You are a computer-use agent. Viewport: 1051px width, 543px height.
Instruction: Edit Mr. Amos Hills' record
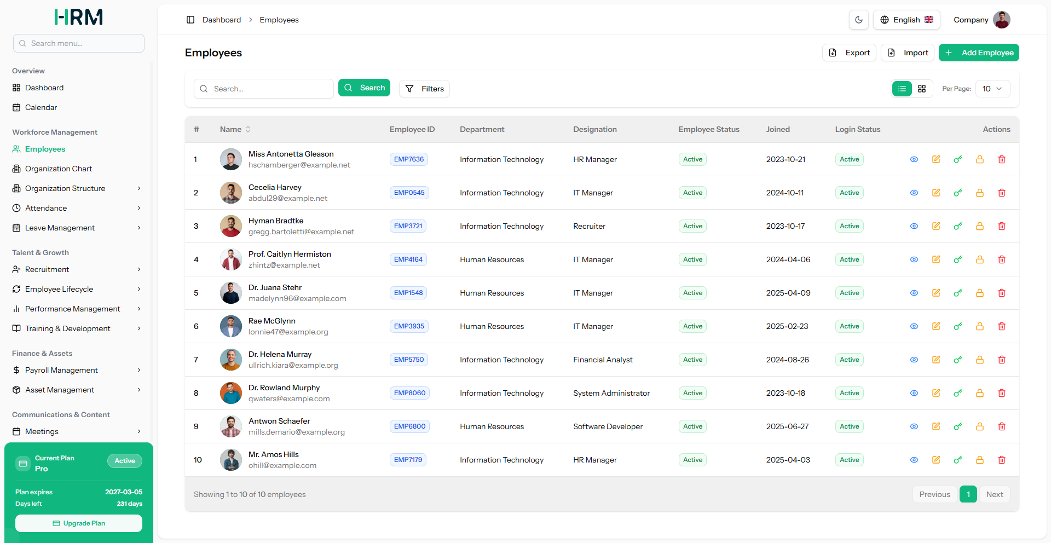936,460
